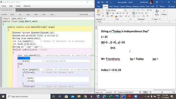
Task: Click Decrease Font Size icon
Action: [129, 16]
